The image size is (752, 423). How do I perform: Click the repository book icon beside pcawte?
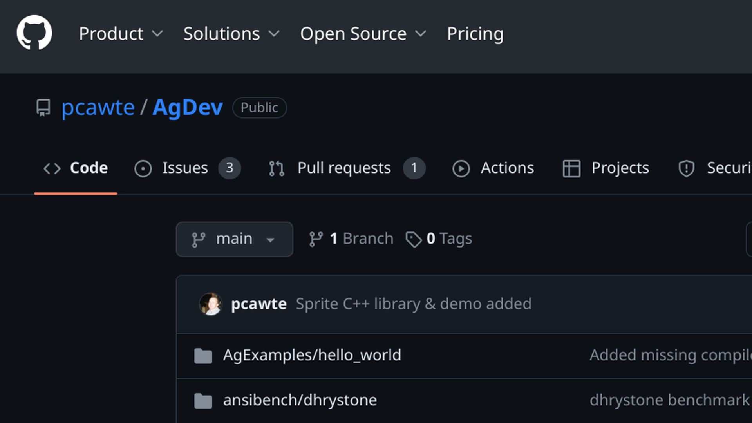click(43, 107)
